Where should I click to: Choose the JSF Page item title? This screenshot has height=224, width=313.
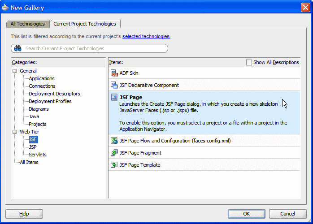(x=131, y=97)
